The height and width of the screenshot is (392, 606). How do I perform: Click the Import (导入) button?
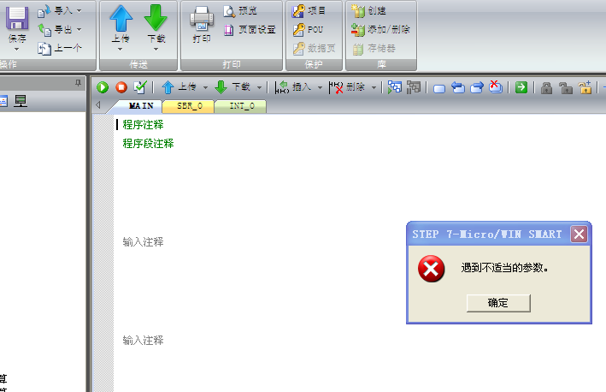click(56, 11)
